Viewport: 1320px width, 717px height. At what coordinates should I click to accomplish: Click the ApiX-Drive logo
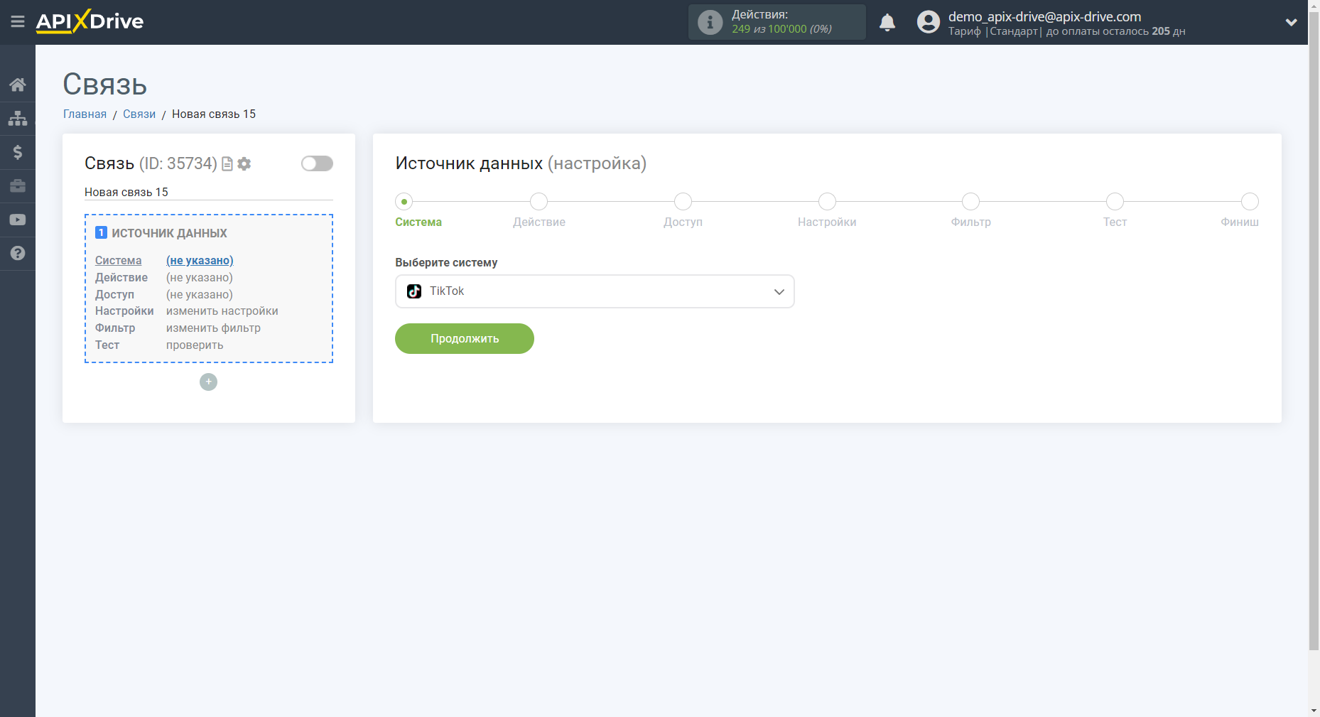90,21
